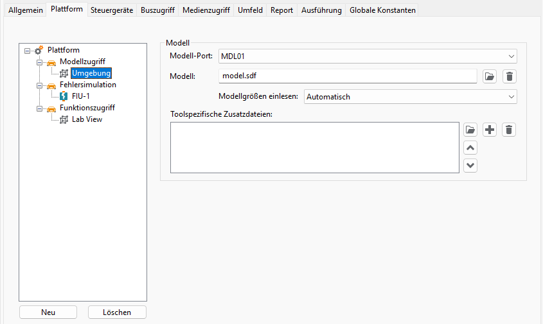
Task: Select the Umgebung tree item
Action: point(91,73)
